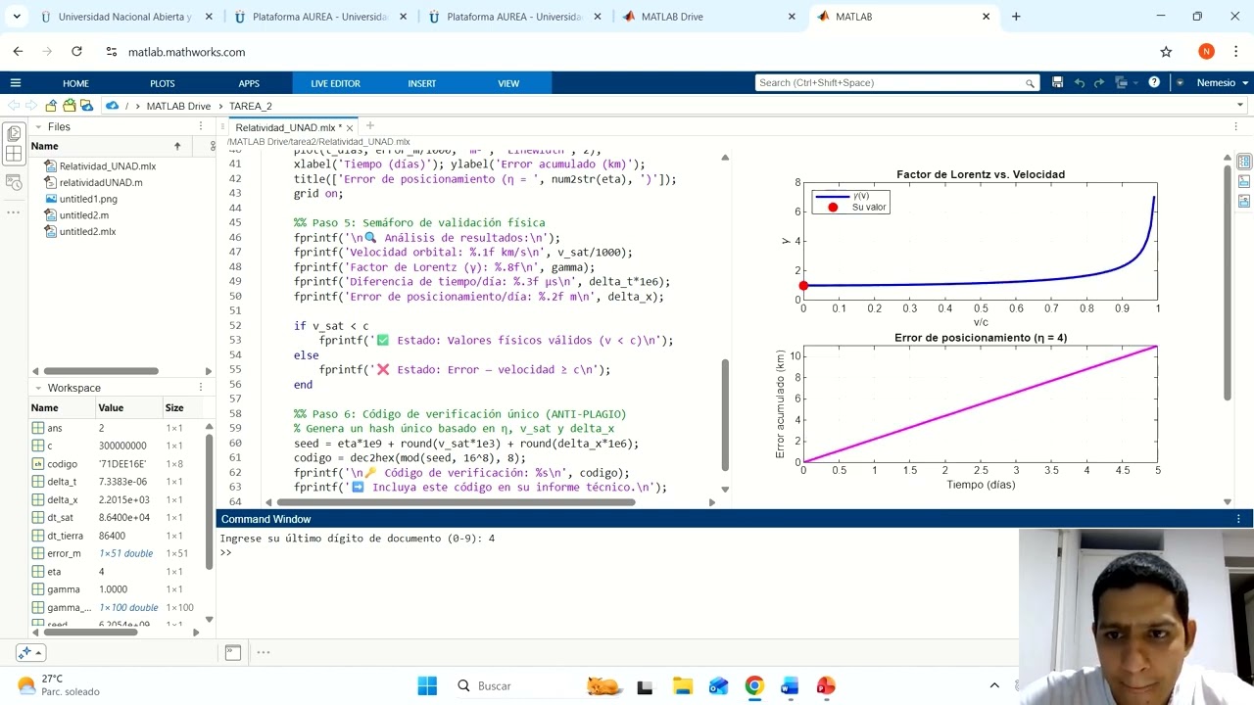The height and width of the screenshot is (705, 1254).
Task: Open File Explorer from the taskbar
Action: 682,686
